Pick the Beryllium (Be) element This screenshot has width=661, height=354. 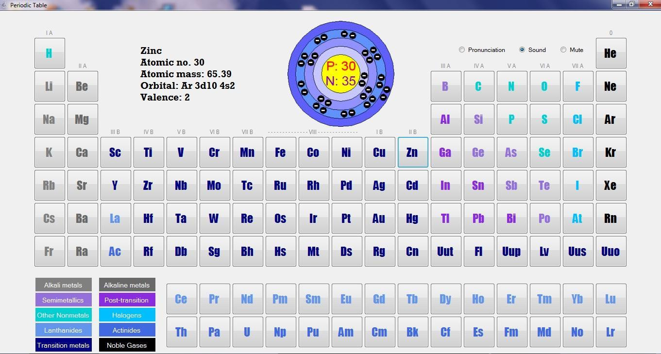tap(83, 86)
